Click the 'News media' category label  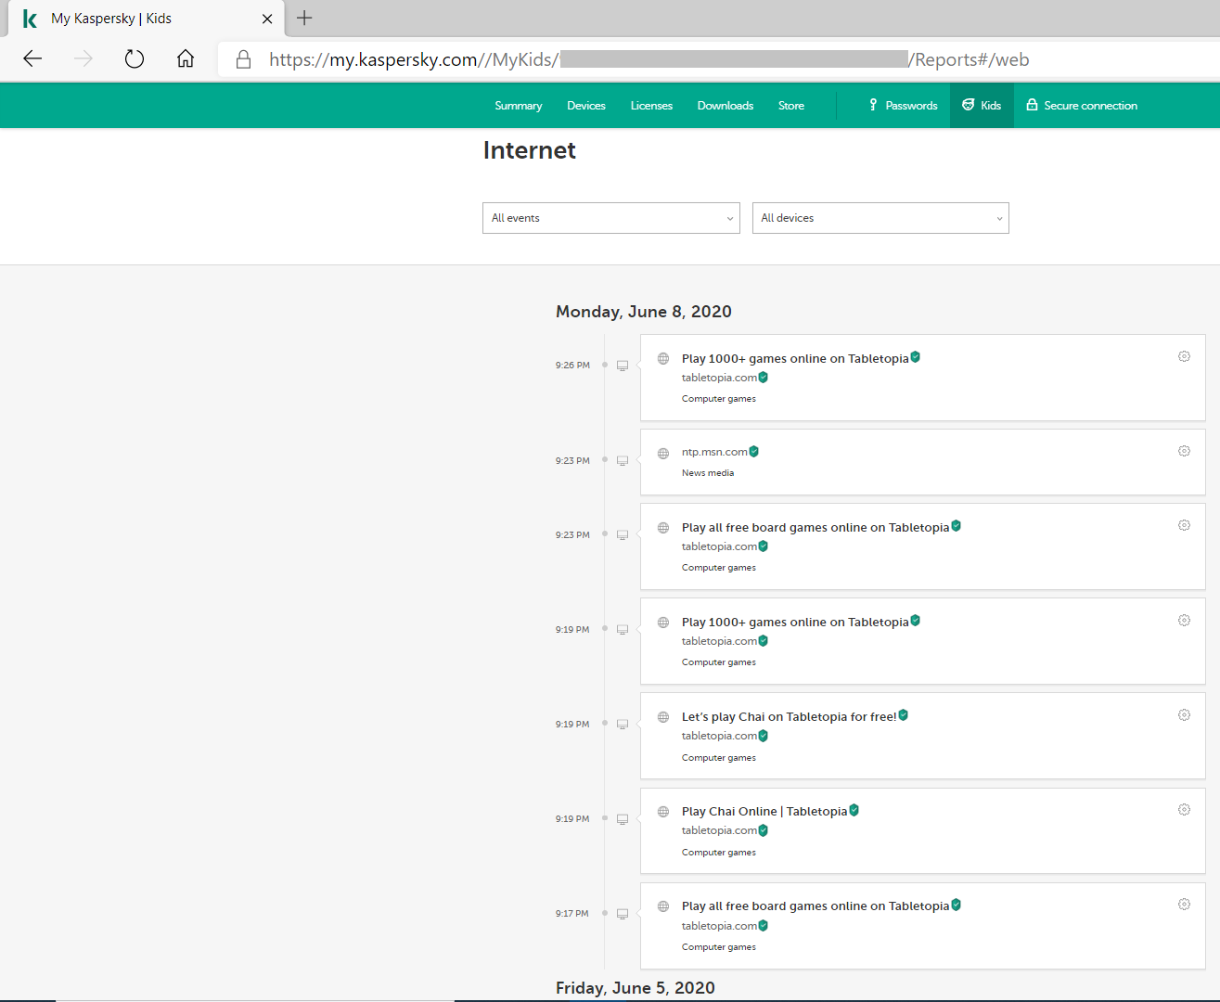point(708,473)
